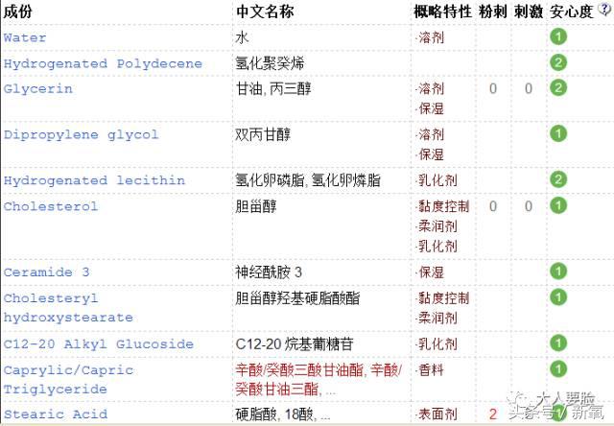Click the safety badge for C12-20 Alkyl Glucoside
Viewport: 614px width, 426px height.
click(558, 343)
